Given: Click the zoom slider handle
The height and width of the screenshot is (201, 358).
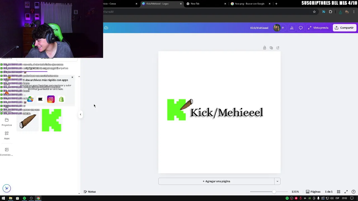Looking at the screenshot, I should tap(274, 192).
